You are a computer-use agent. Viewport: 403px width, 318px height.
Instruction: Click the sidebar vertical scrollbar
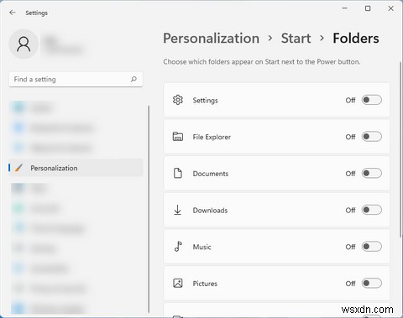pyautogui.click(x=149, y=209)
